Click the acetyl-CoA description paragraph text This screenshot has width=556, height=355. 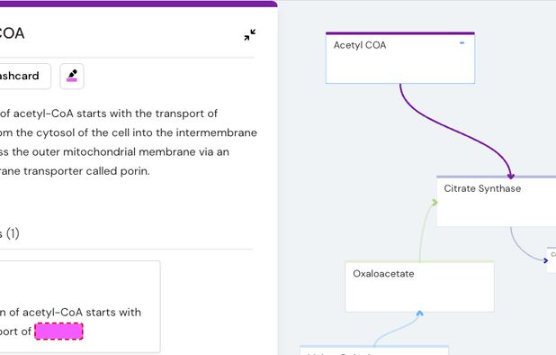click(x=128, y=142)
